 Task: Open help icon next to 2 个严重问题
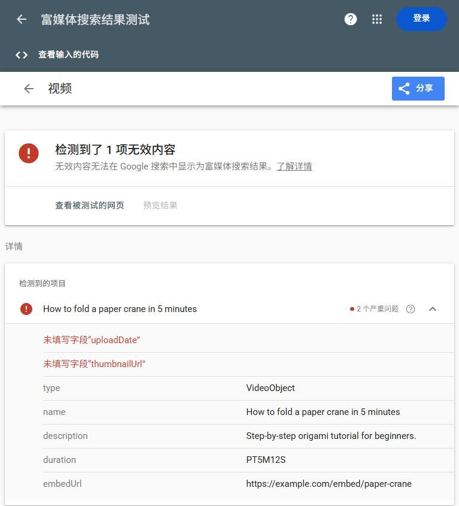(411, 309)
